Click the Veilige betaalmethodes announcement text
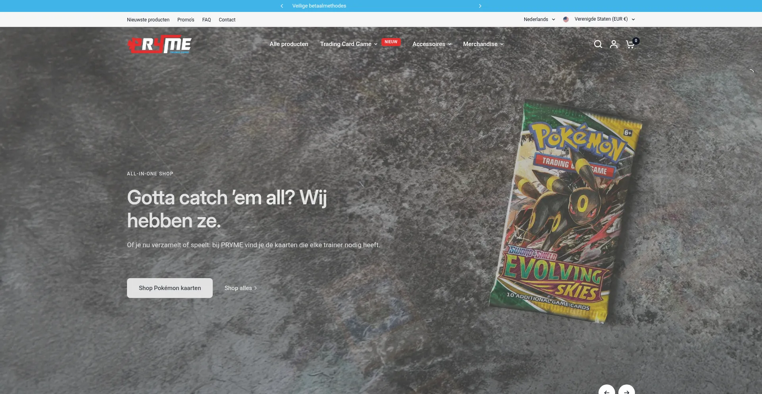762x394 pixels. (319, 6)
